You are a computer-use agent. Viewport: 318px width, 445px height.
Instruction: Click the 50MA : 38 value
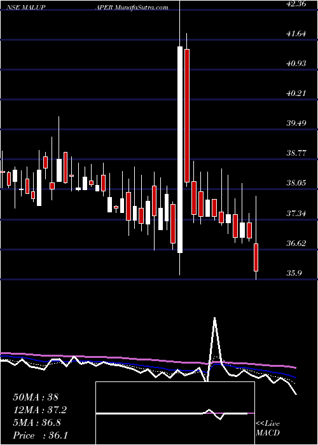click(36, 397)
